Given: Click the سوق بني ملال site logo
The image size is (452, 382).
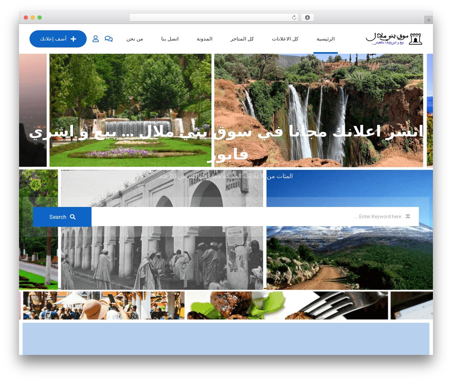Looking at the screenshot, I should tap(394, 39).
